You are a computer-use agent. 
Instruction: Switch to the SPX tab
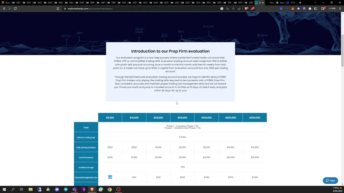228,3
